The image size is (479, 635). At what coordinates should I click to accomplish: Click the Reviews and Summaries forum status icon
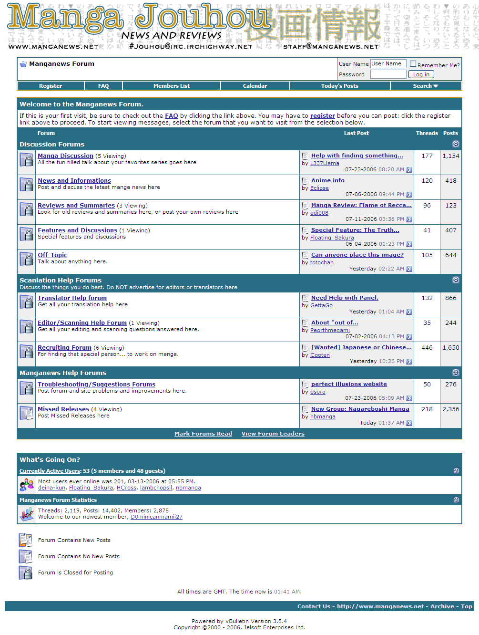tap(26, 209)
